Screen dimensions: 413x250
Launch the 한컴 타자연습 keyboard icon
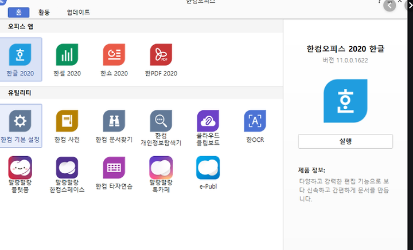[114, 168]
